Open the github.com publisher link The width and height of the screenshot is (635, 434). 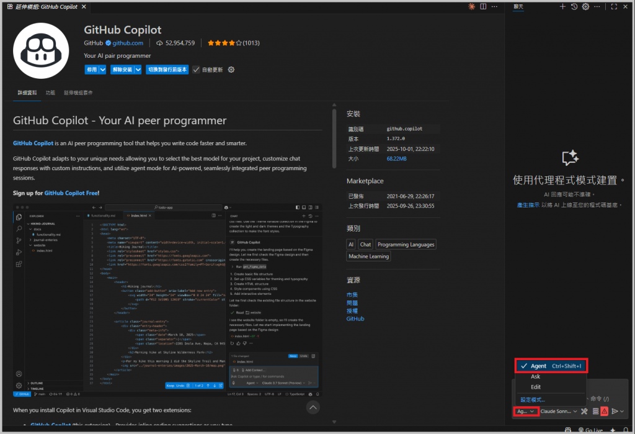[x=128, y=43]
